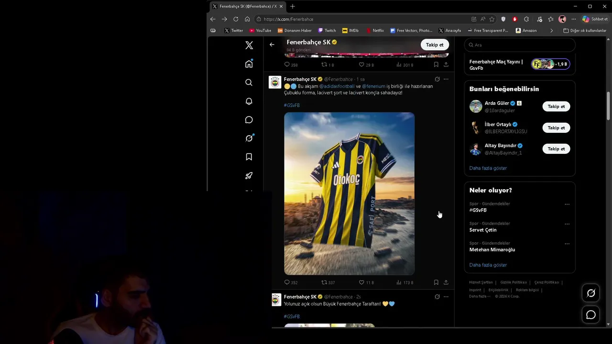The height and width of the screenshot is (344, 612).
Task: Click browser home button
Action: click(247, 19)
